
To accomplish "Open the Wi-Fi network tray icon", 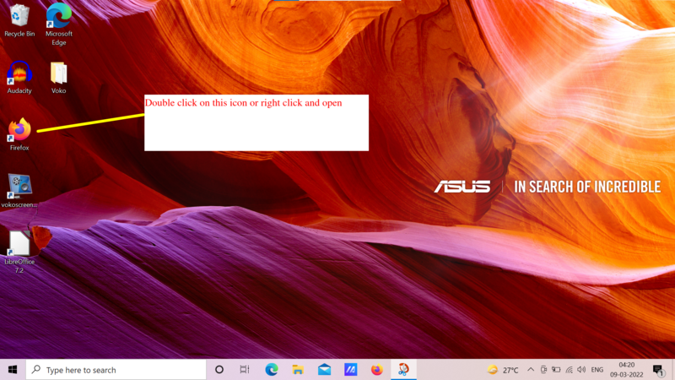I will coord(569,370).
